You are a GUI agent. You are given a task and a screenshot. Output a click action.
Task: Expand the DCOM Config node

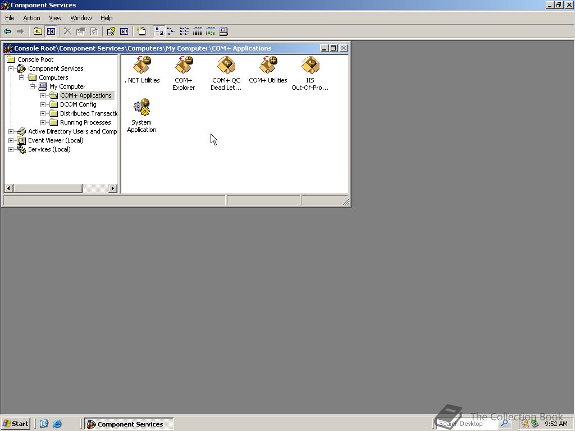[43, 104]
